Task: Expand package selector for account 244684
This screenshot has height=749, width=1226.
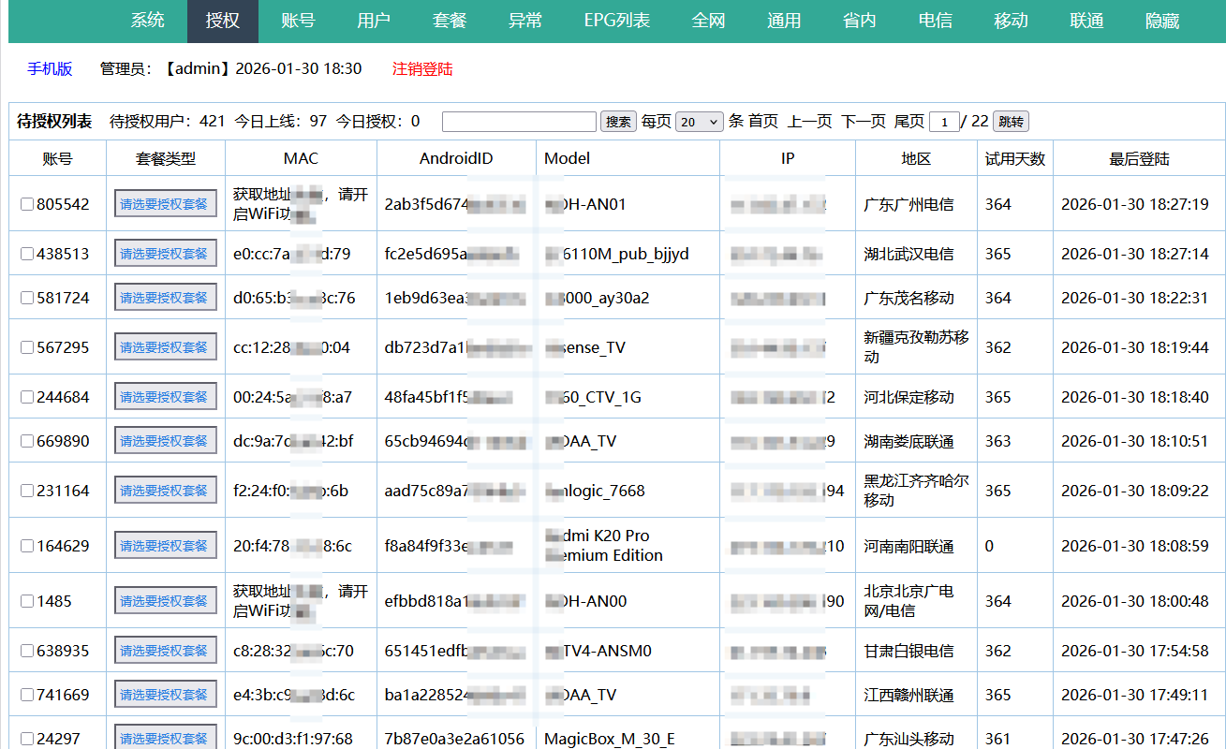Action: [x=165, y=397]
